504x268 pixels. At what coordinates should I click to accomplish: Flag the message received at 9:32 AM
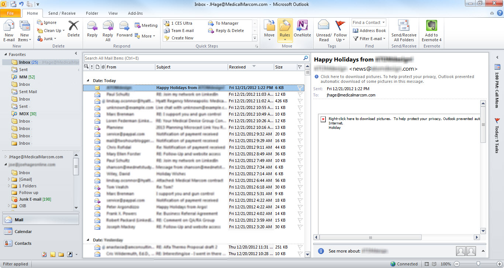(300, 134)
